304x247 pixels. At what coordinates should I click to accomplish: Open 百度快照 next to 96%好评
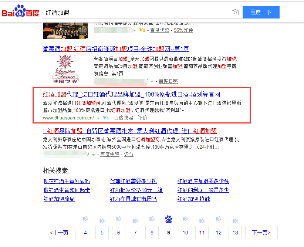click(x=159, y=30)
